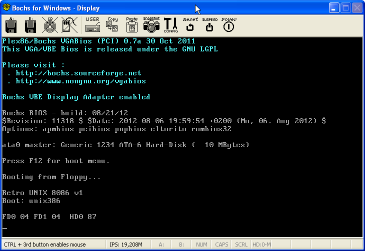Click the NUM status indicator

[201, 245]
